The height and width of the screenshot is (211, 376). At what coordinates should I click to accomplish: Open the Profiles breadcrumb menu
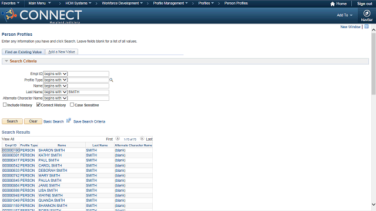(x=206, y=4)
